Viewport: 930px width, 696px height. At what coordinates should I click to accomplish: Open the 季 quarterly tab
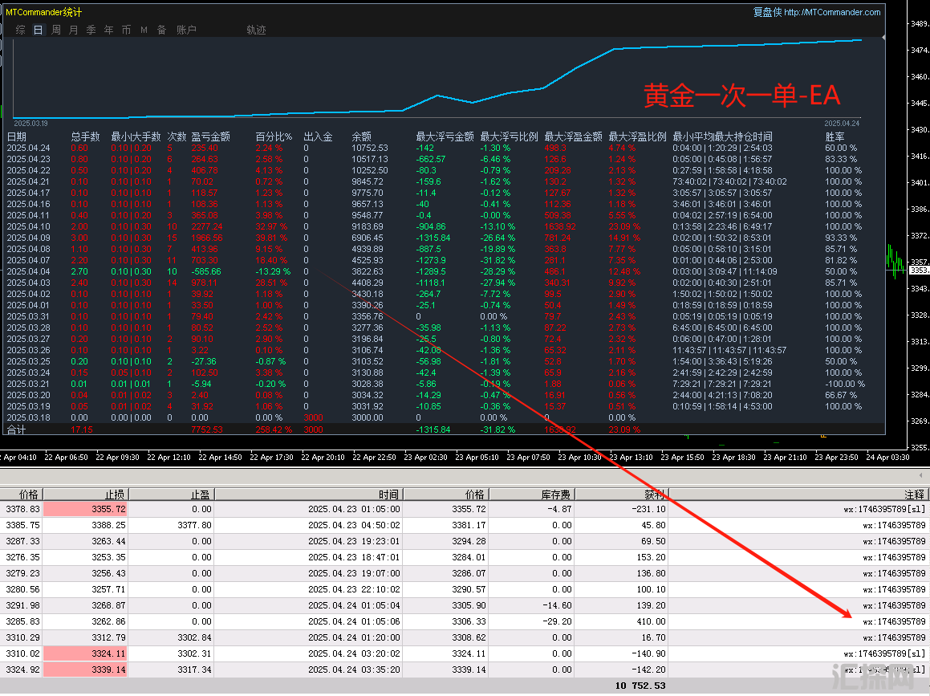tap(91, 30)
